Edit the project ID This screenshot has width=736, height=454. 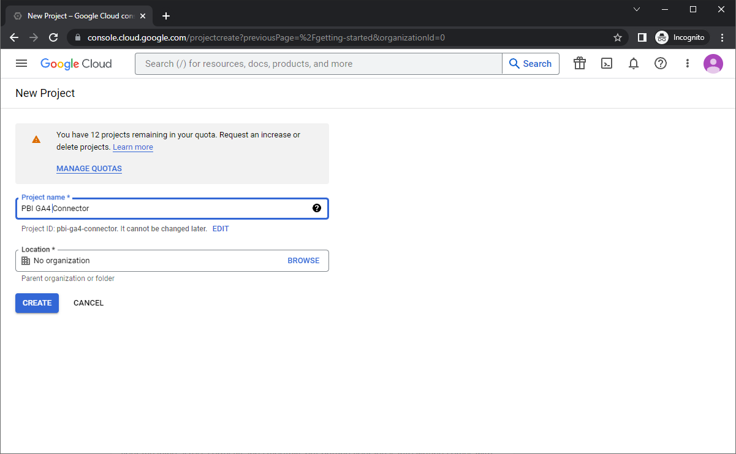pyautogui.click(x=220, y=229)
